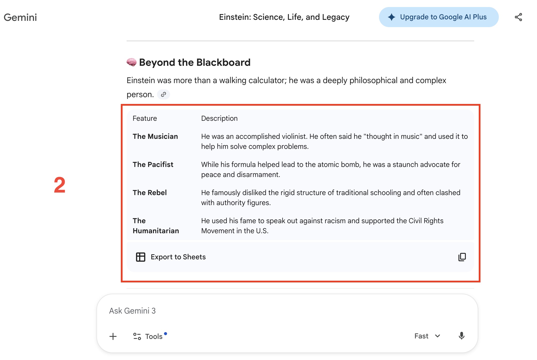The height and width of the screenshot is (360, 537).
Task: Click the Export to Sheets label
Action: point(178,257)
